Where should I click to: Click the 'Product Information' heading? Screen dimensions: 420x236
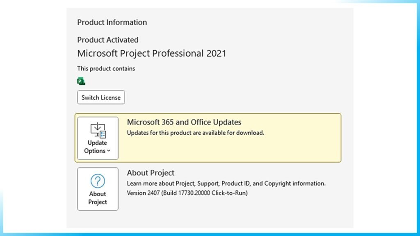[112, 22]
